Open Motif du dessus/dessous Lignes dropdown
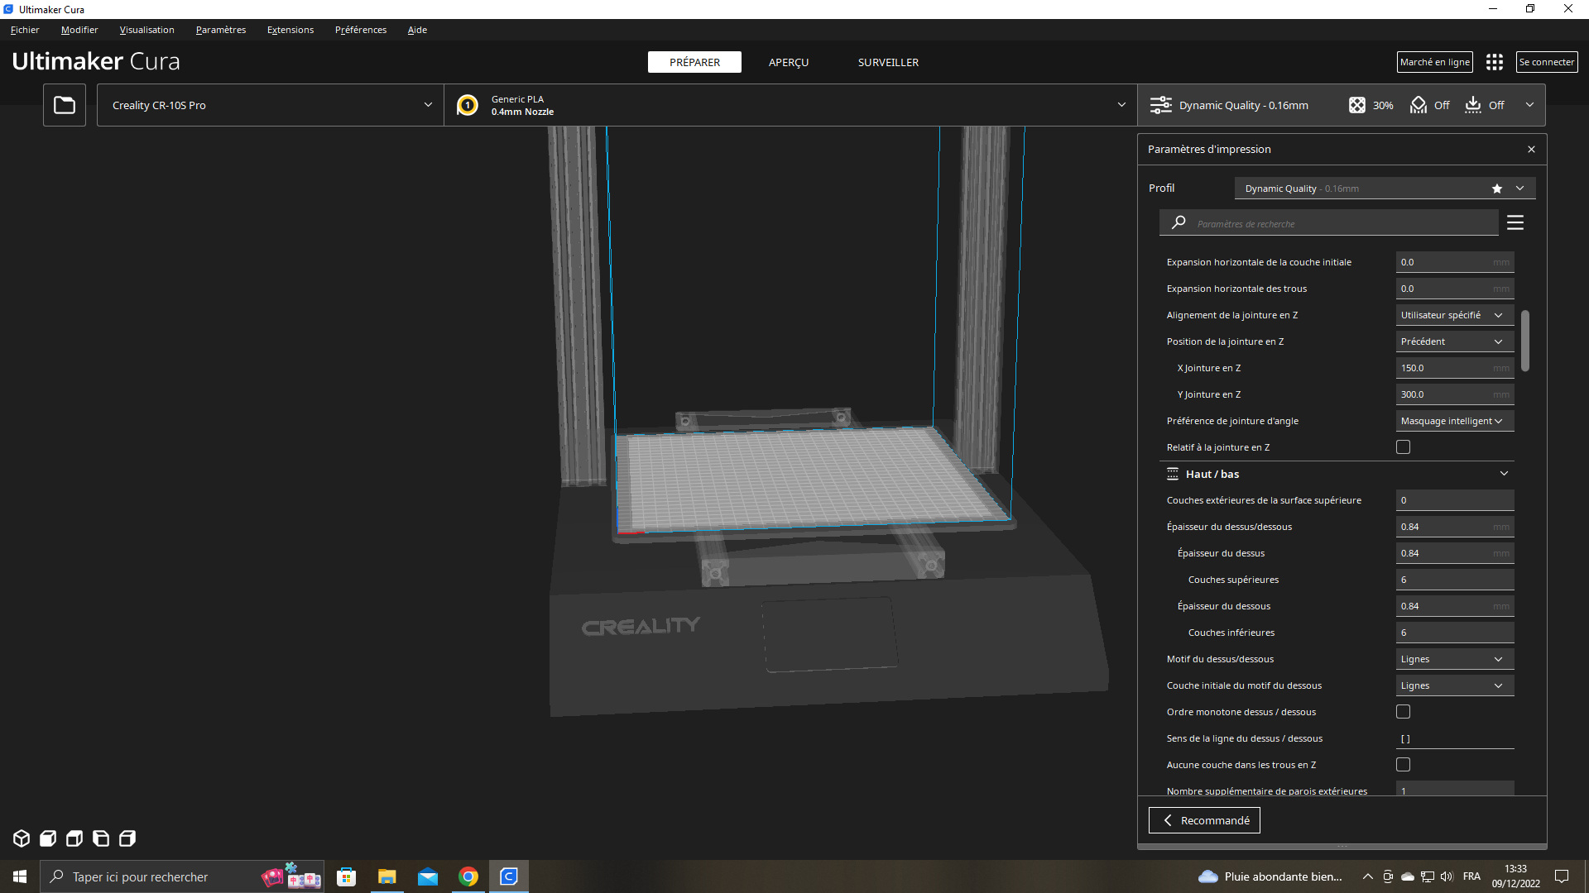The width and height of the screenshot is (1589, 893). pos(1454,659)
